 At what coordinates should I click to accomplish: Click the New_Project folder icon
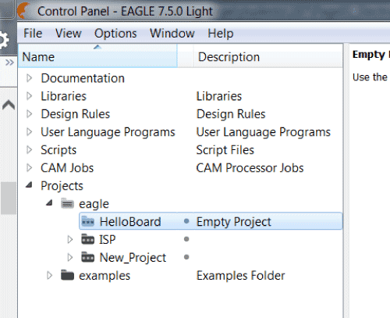88,257
